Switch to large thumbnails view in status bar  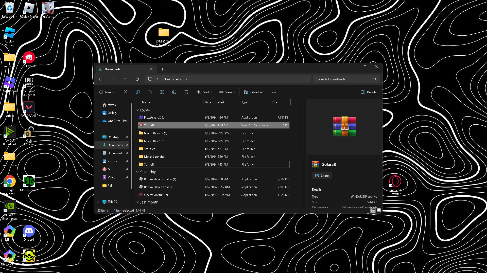[x=379, y=210]
